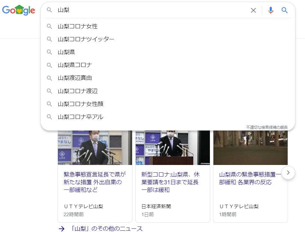305x232 pixels.
Task: Open headline 新型コロナ:山梨県、休業要請を31日まで延長
Action: [x=170, y=182]
